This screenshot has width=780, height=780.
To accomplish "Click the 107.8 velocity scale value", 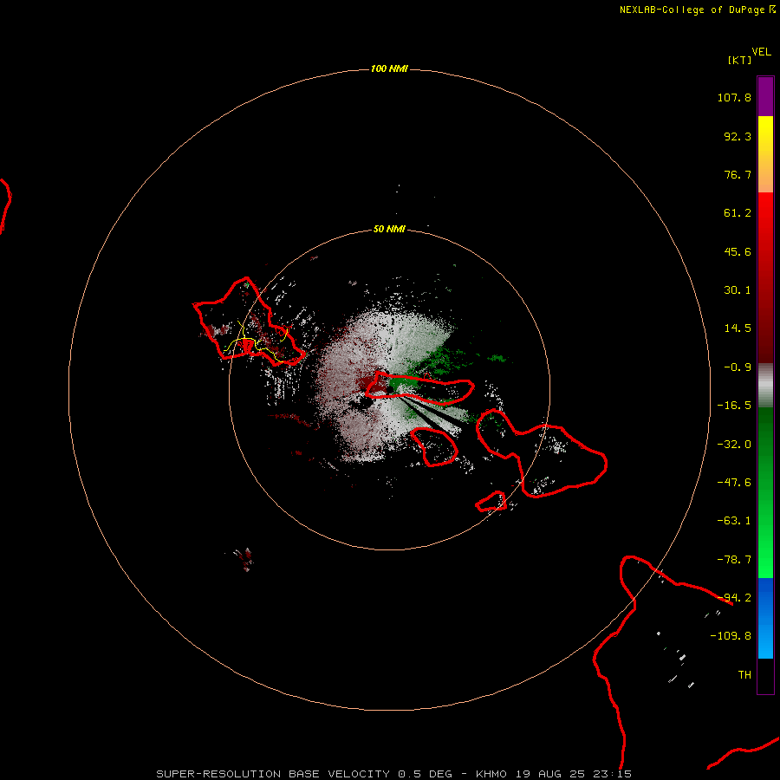I will click(x=734, y=97).
